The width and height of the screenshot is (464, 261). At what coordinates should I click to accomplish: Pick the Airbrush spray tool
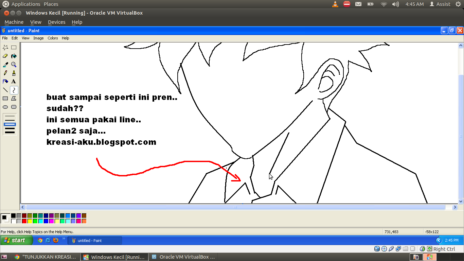click(5, 82)
